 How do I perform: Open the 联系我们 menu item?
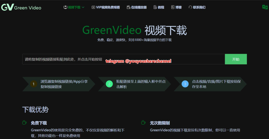pyautogui.click(x=199, y=7)
